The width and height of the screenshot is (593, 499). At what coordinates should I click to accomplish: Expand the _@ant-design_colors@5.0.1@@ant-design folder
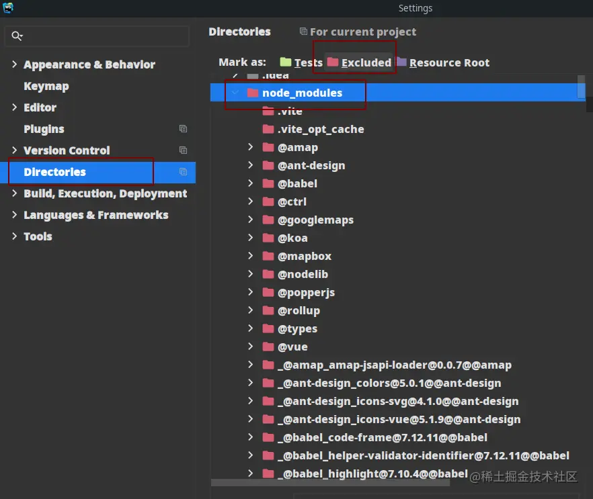tap(250, 383)
